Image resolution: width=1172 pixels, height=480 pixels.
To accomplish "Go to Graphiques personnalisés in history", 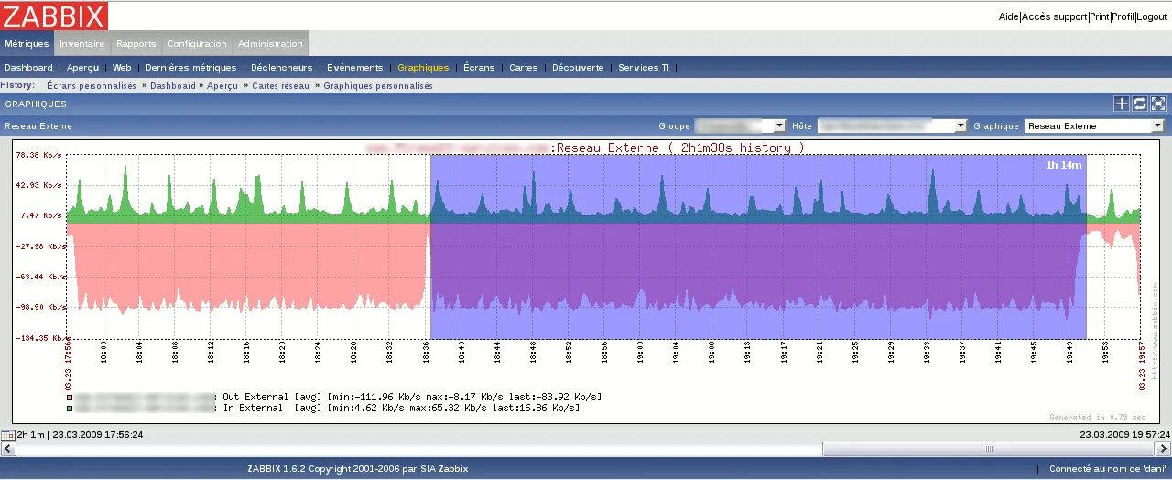I will pyautogui.click(x=378, y=85).
